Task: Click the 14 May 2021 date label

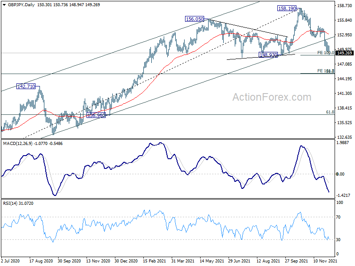Action: pyautogui.click(x=212, y=261)
